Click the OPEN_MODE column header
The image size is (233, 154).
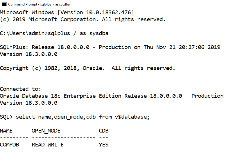tap(46, 131)
